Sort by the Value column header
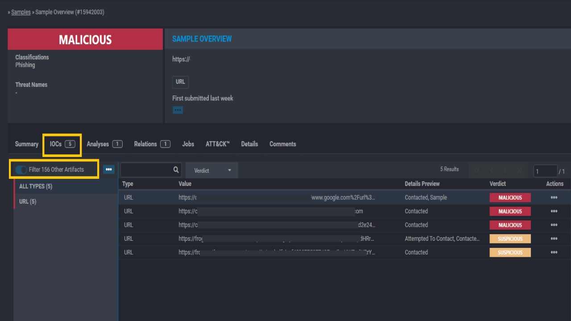Viewport: 571px width, 321px height. 185,184
